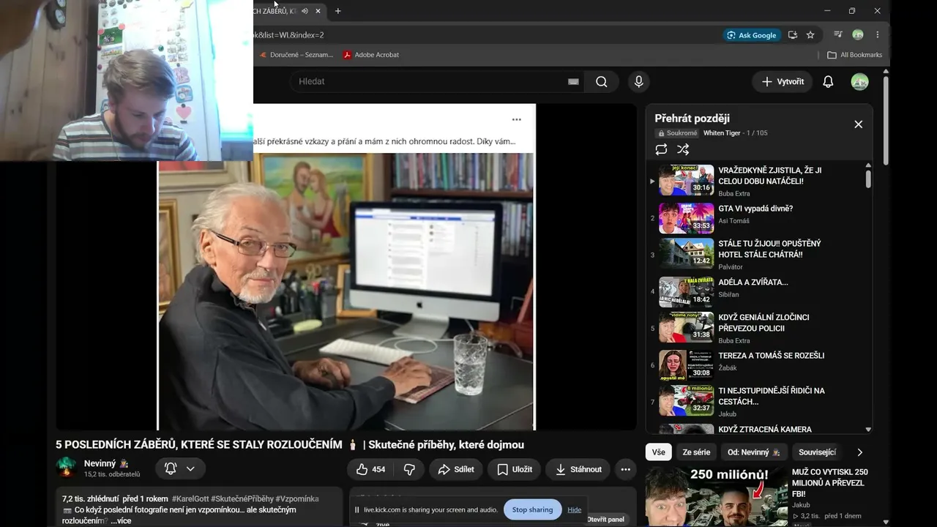This screenshot has width=937, height=527.
Task: Open the Nevinný channel avatar
Action: click(67, 468)
